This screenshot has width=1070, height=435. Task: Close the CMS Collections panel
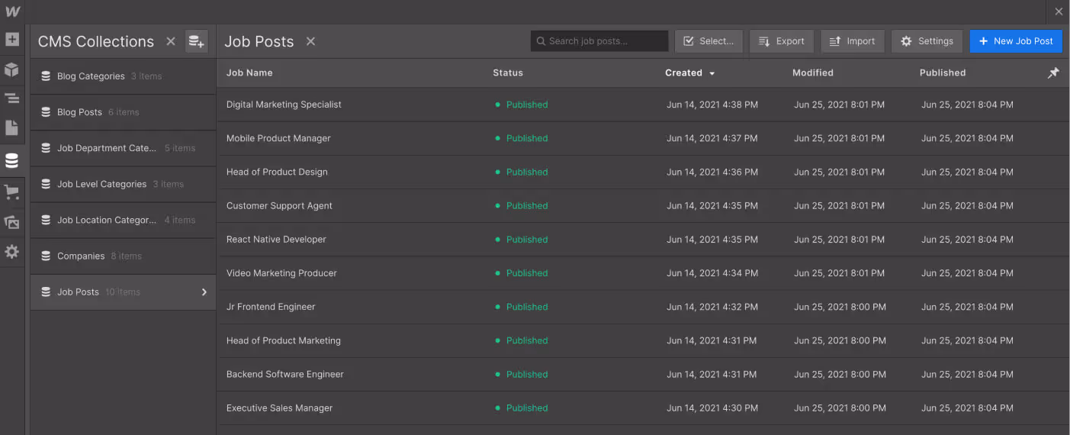[x=171, y=41]
